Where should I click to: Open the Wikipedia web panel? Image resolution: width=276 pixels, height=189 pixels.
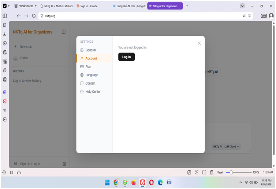[x=5, y=111]
